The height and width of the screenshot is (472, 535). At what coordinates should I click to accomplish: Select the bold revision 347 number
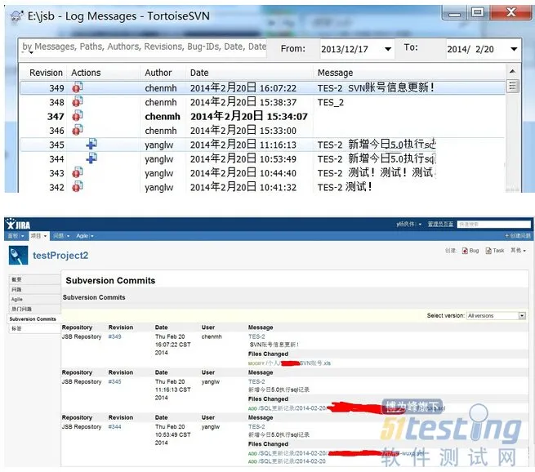click(x=56, y=116)
